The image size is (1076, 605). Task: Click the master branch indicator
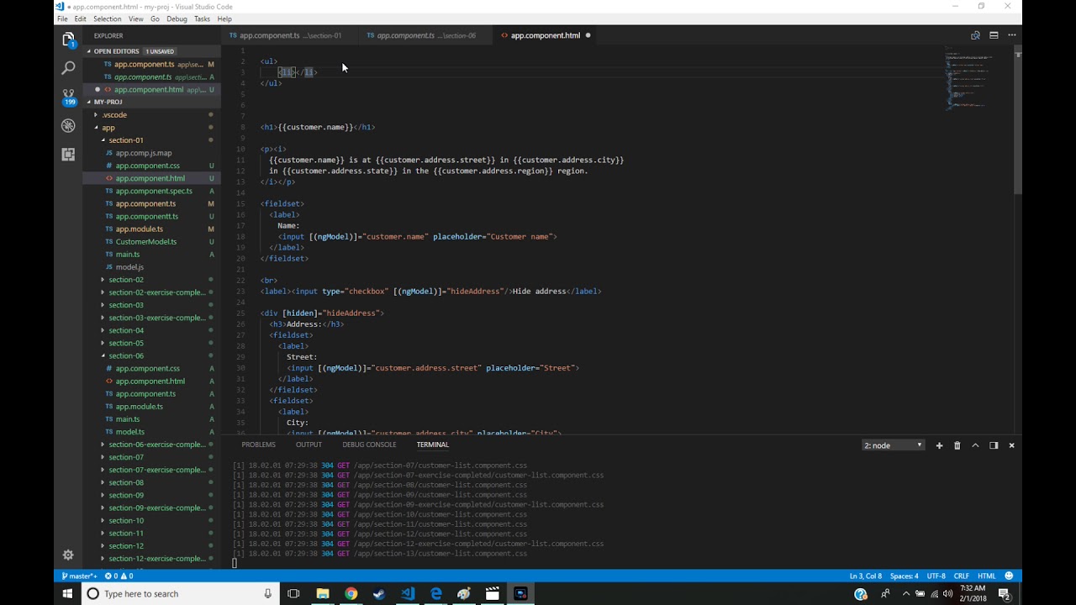coord(78,576)
